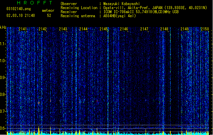Click the 2150 time marker
Screen dimensions: 213x135
pos(205,29)
